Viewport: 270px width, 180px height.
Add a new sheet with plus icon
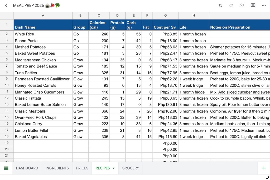click(263, 168)
